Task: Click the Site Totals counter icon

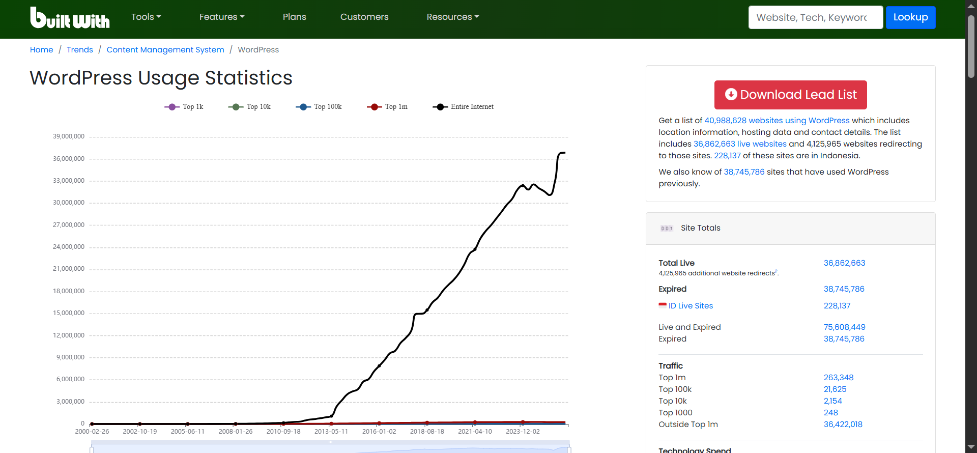Action: click(x=667, y=228)
